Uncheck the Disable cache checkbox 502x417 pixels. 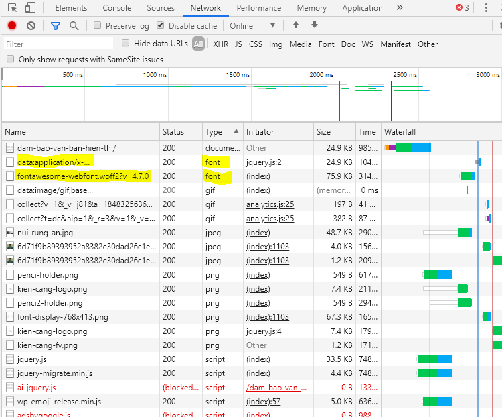click(161, 25)
